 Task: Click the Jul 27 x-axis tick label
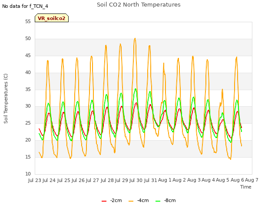93,180
